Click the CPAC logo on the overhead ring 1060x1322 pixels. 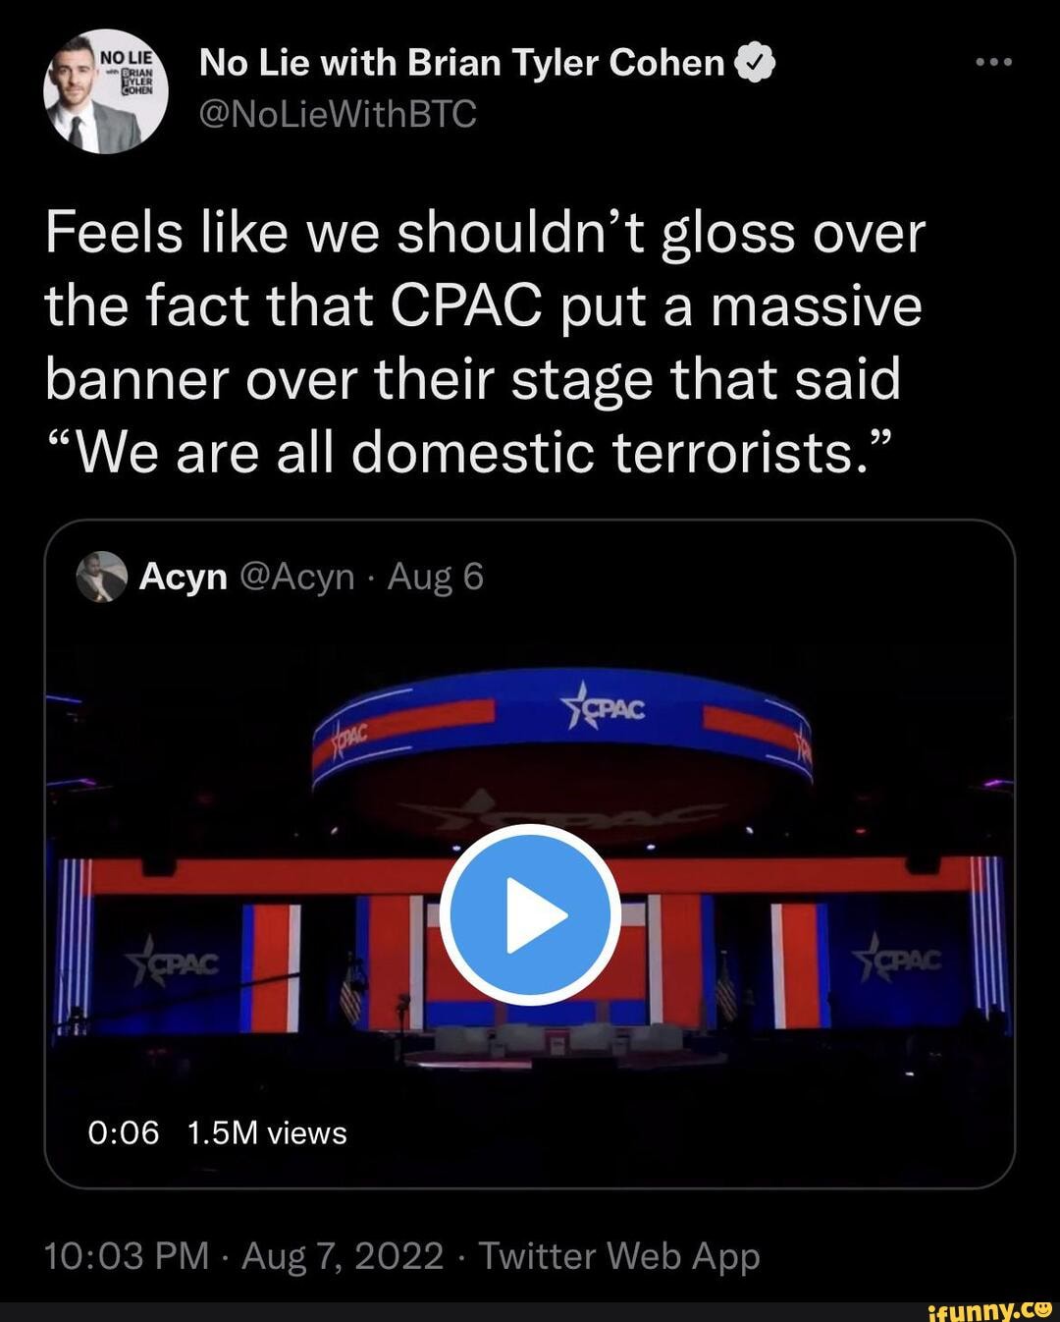(x=604, y=706)
